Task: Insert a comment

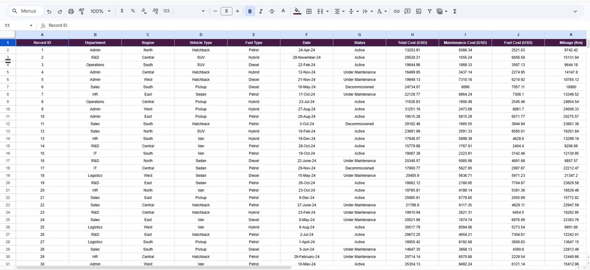Action: [407, 11]
